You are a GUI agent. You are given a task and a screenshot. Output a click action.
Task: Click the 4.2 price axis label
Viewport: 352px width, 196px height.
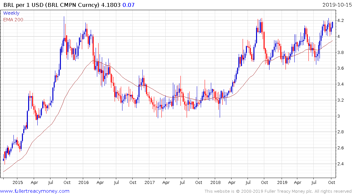point(341,21)
